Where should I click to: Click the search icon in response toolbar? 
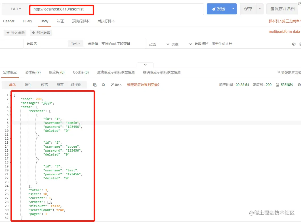104,85
